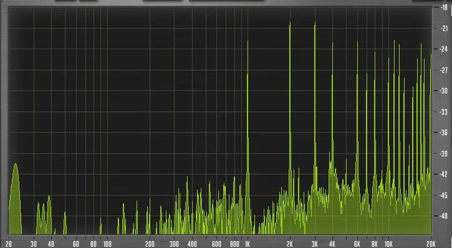The image size is (452, 248).
Task: Click the -21 dB scale label
Action: click(x=444, y=28)
